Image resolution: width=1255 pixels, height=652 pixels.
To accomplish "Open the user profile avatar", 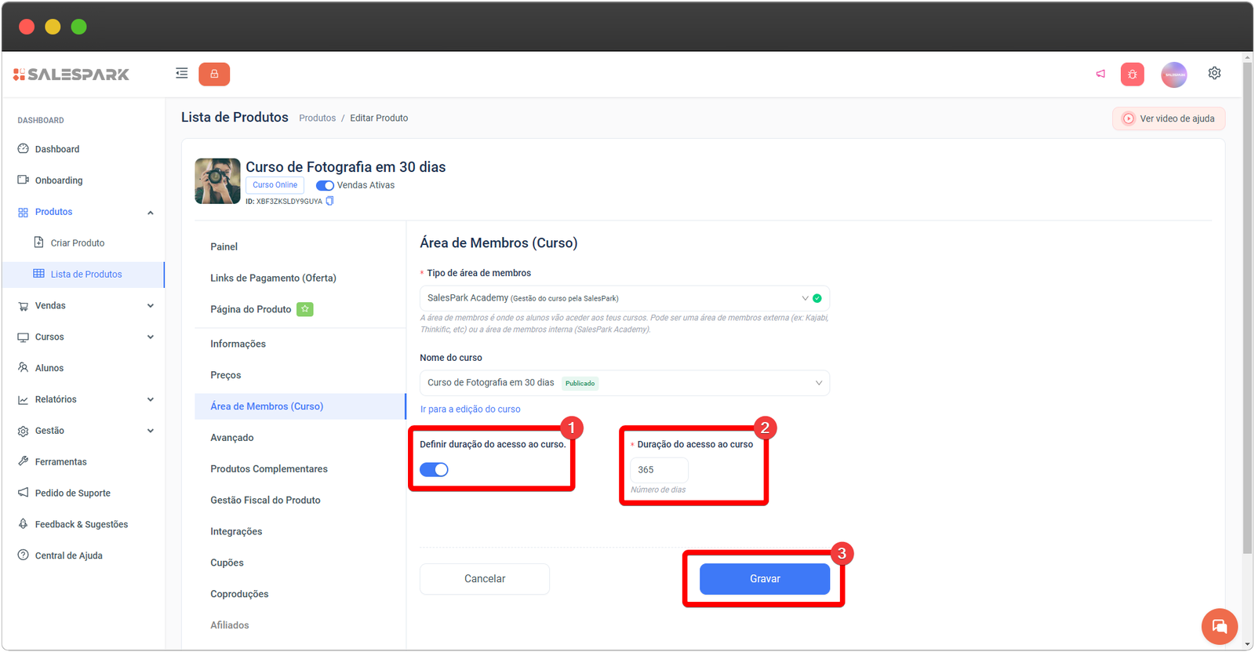I will pos(1173,75).
